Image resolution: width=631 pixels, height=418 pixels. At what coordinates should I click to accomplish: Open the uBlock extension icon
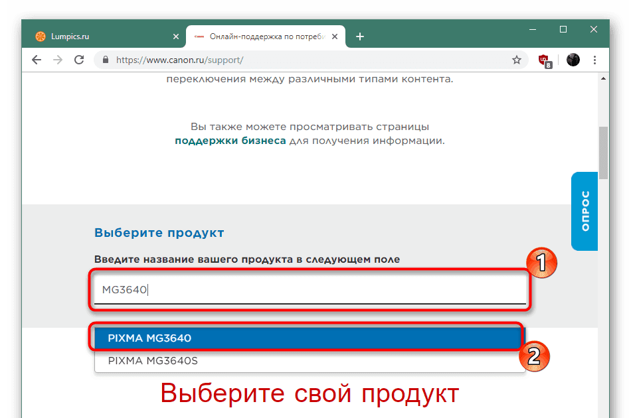[545, 60]
